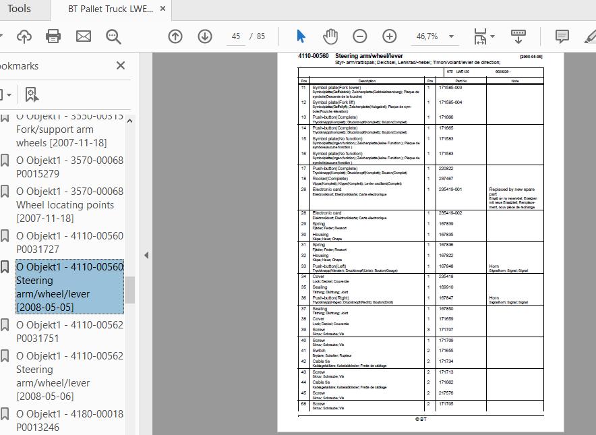Click the page number input field
The height and width of the screenshot is (435, 596).
(x=236, y=36)
